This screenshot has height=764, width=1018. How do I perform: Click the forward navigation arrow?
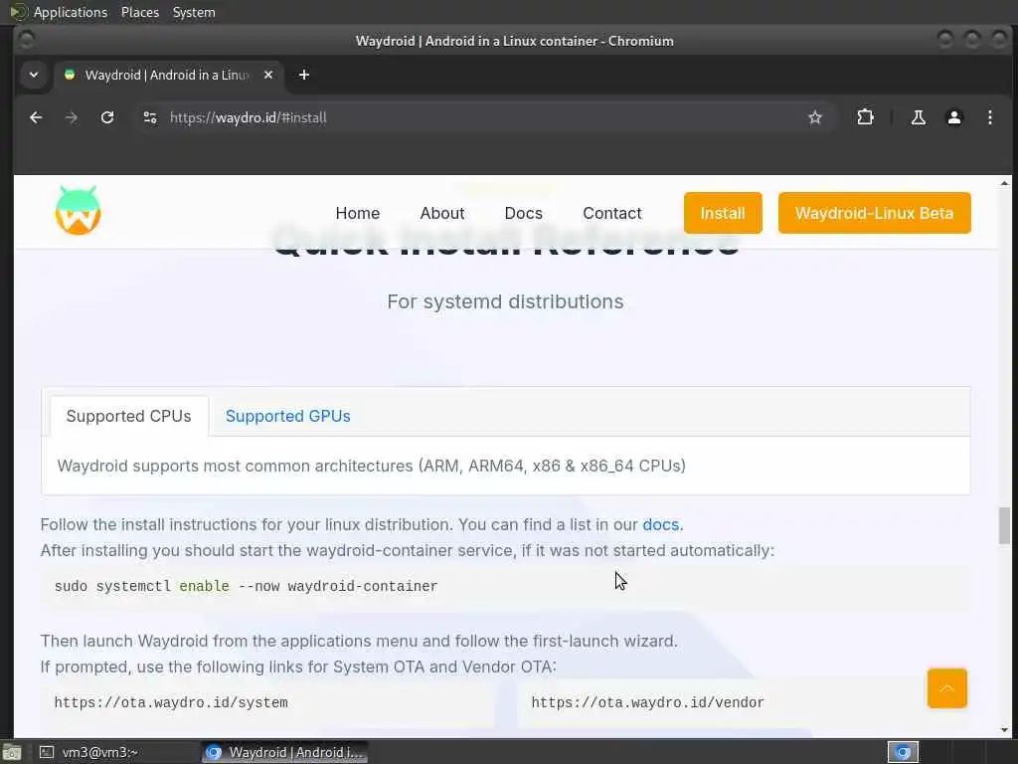click(x=72, y=117)
